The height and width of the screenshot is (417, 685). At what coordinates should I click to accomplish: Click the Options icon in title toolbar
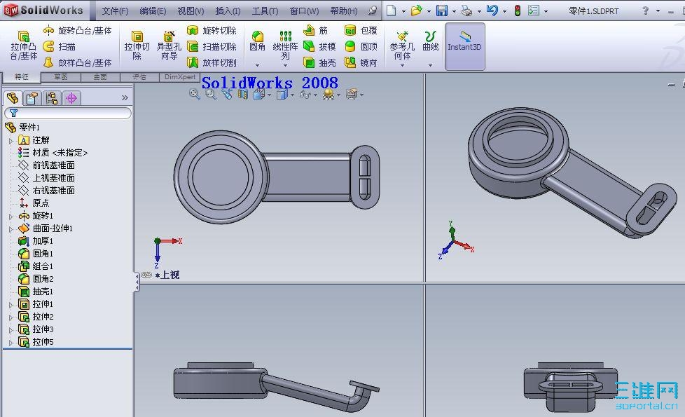pos(534,11)
